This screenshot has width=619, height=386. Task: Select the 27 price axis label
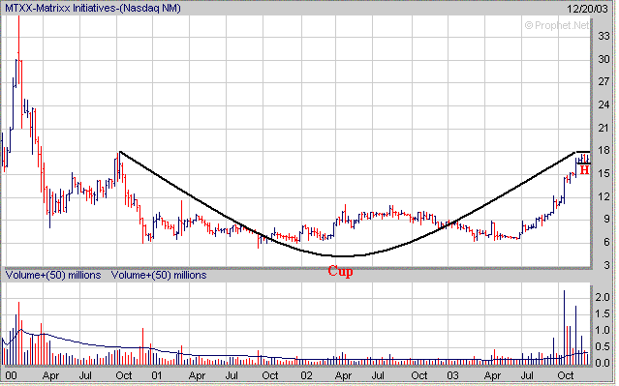(x=604, y=82)
